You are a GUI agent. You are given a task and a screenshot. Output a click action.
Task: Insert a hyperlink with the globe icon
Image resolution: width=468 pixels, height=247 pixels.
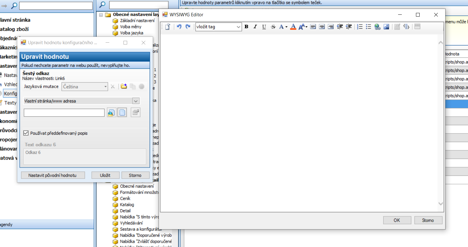[x=377, y=27]
